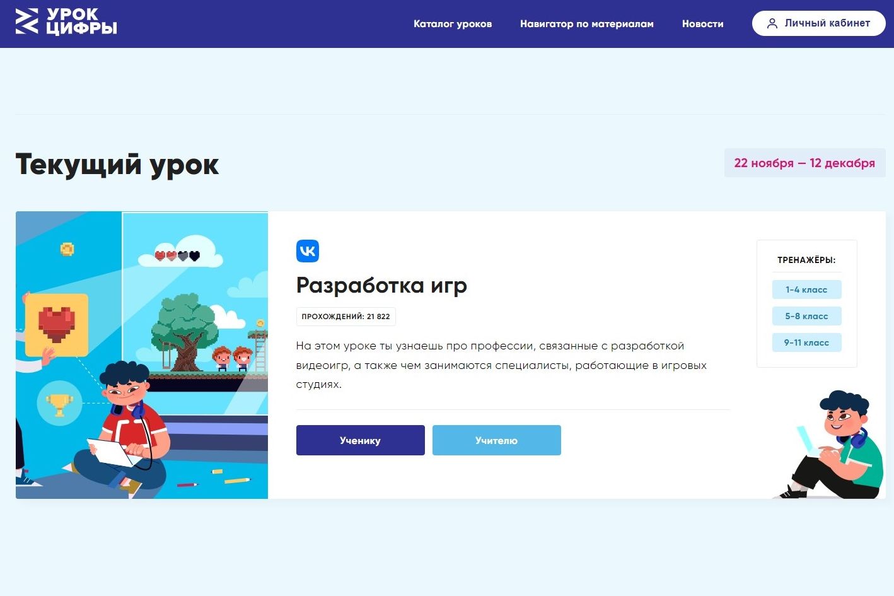894x596 pixels.
Task: Open Личный кабинет
Action: tap(818, 23)
